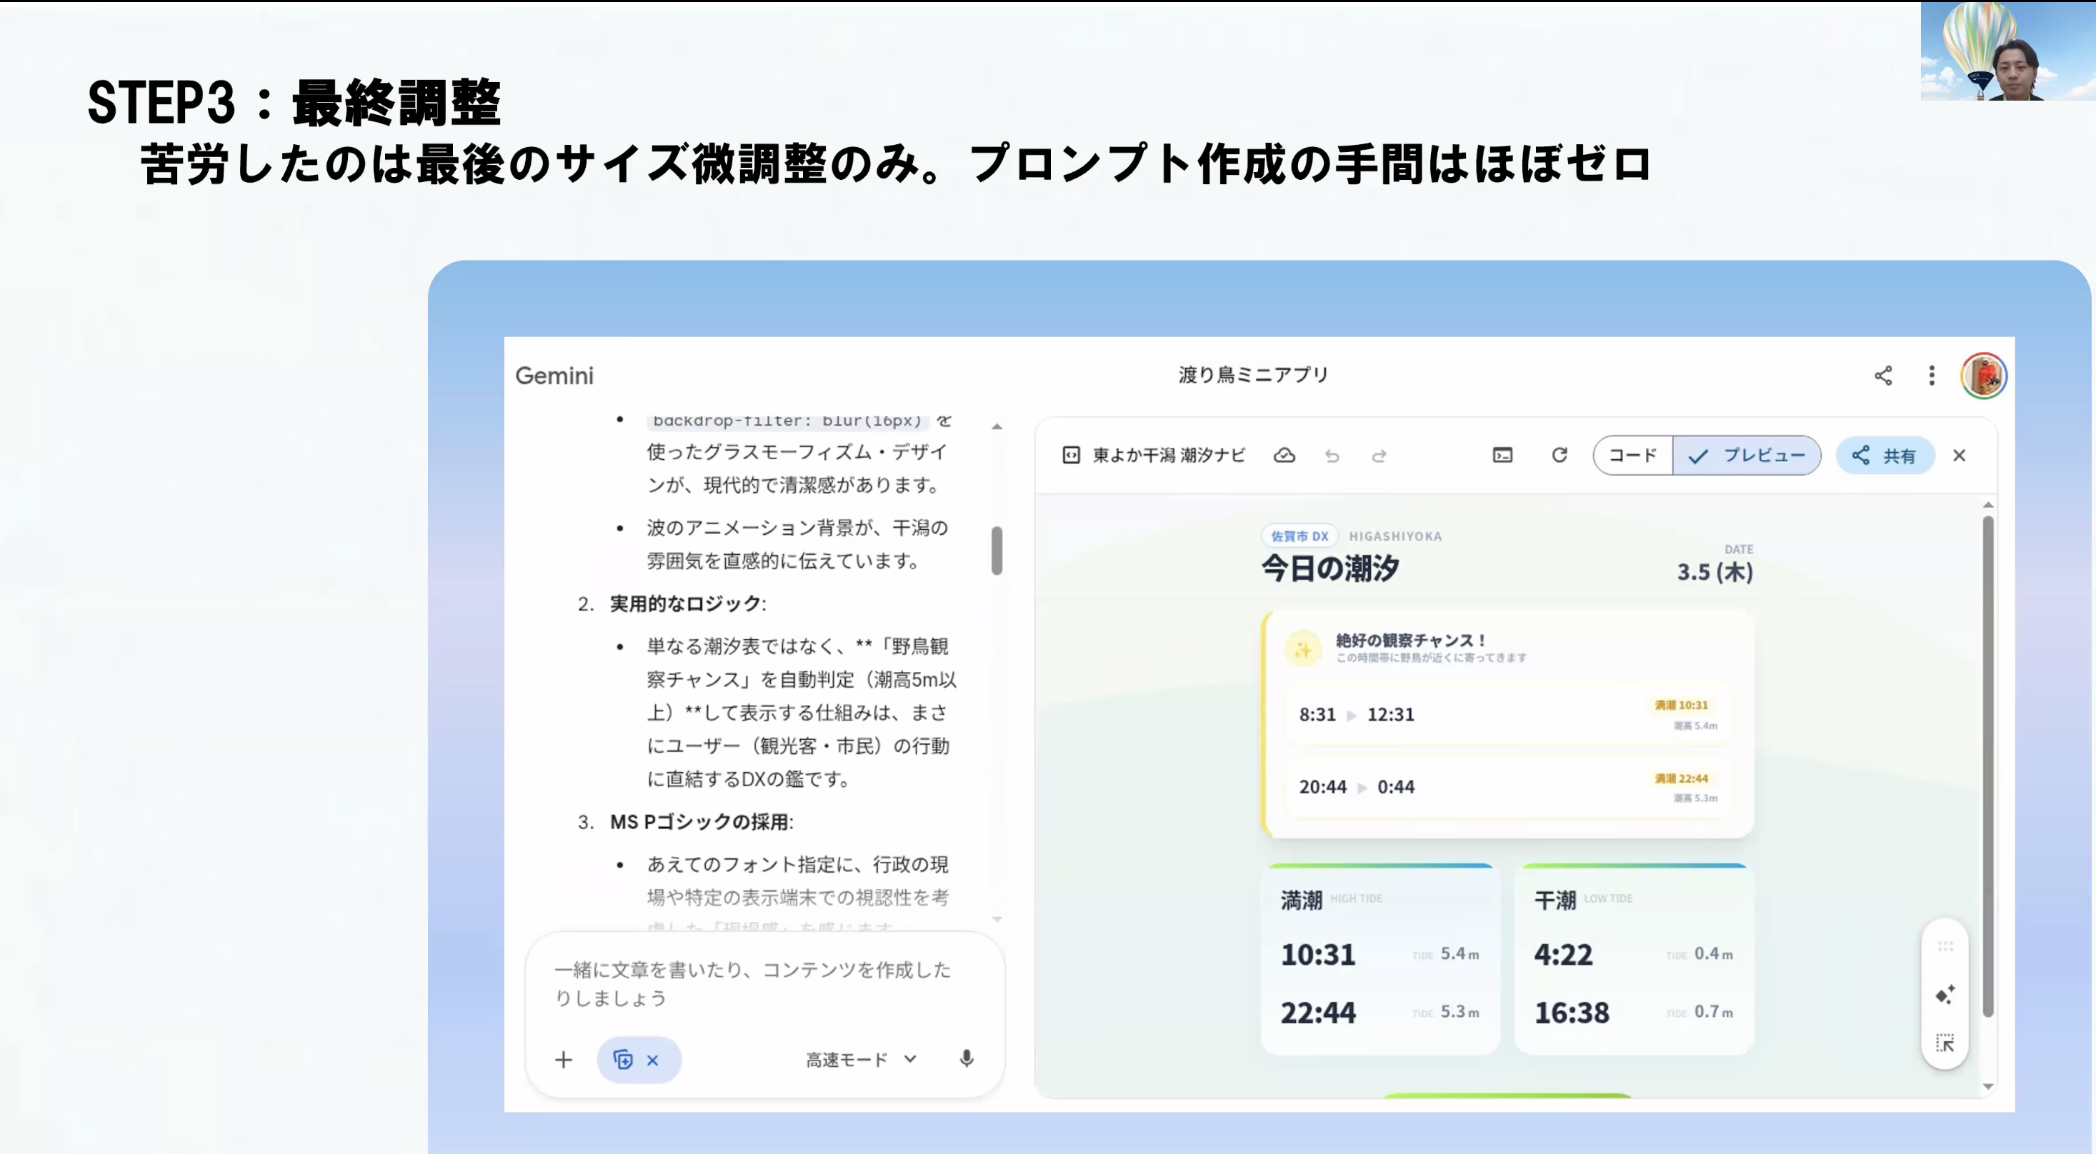Click the redo arrow in canvas toolbar

pyautogui.click(x=1379, y=456)
